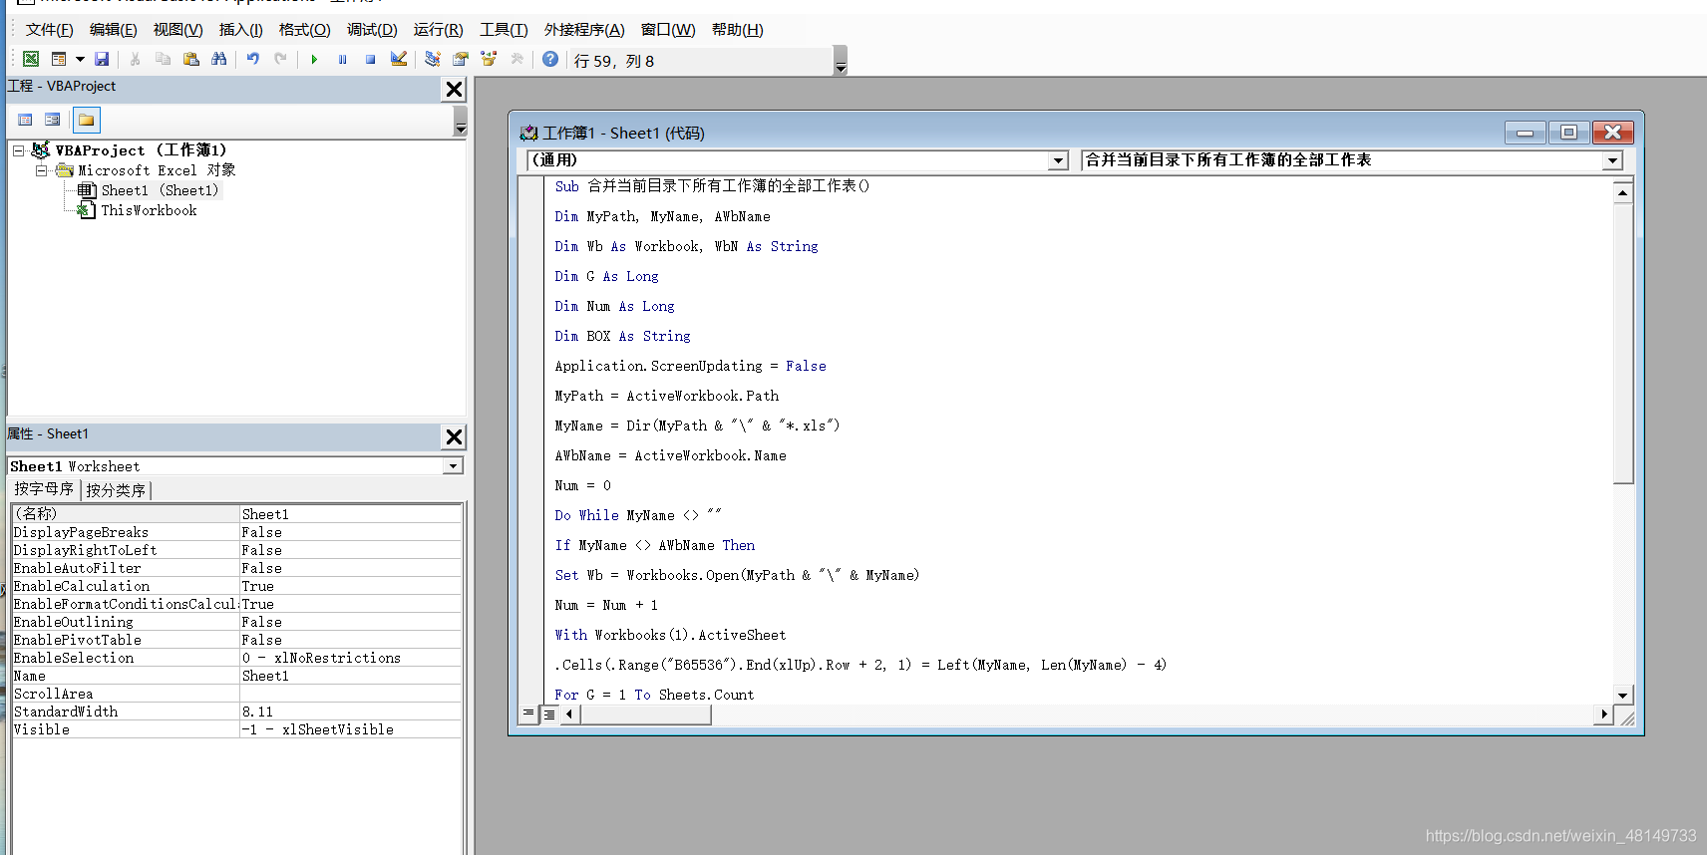
Task: Open the 帮助(H) menu
Action: coord(737,30)
